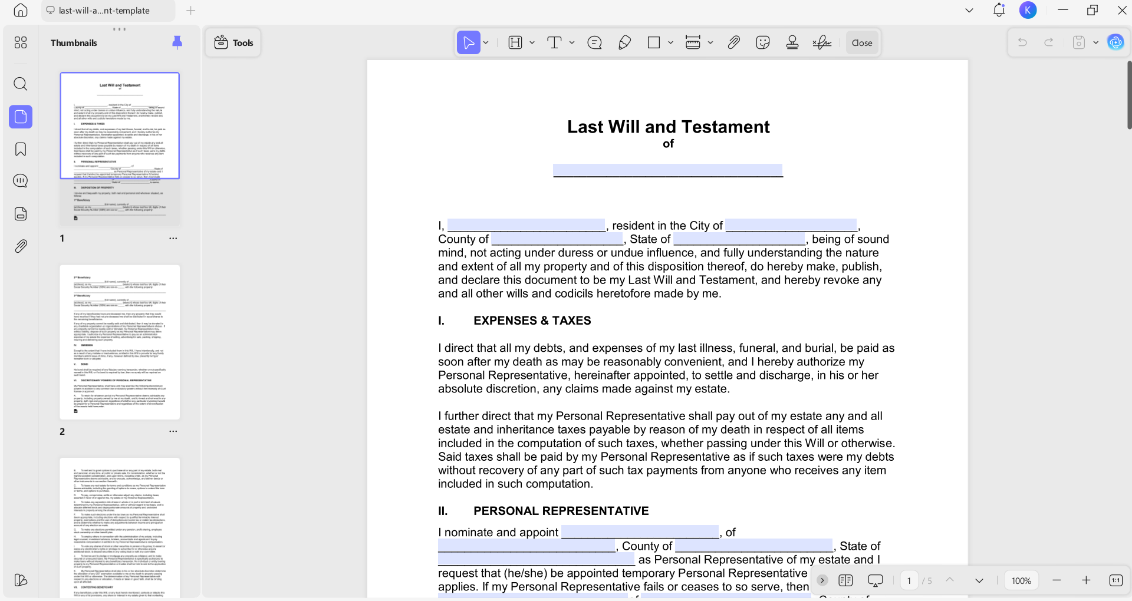Select the cursor selection tool
The width and height of the screenshot is (1132, 601).
pyautogui.click(x=469, y=42)
